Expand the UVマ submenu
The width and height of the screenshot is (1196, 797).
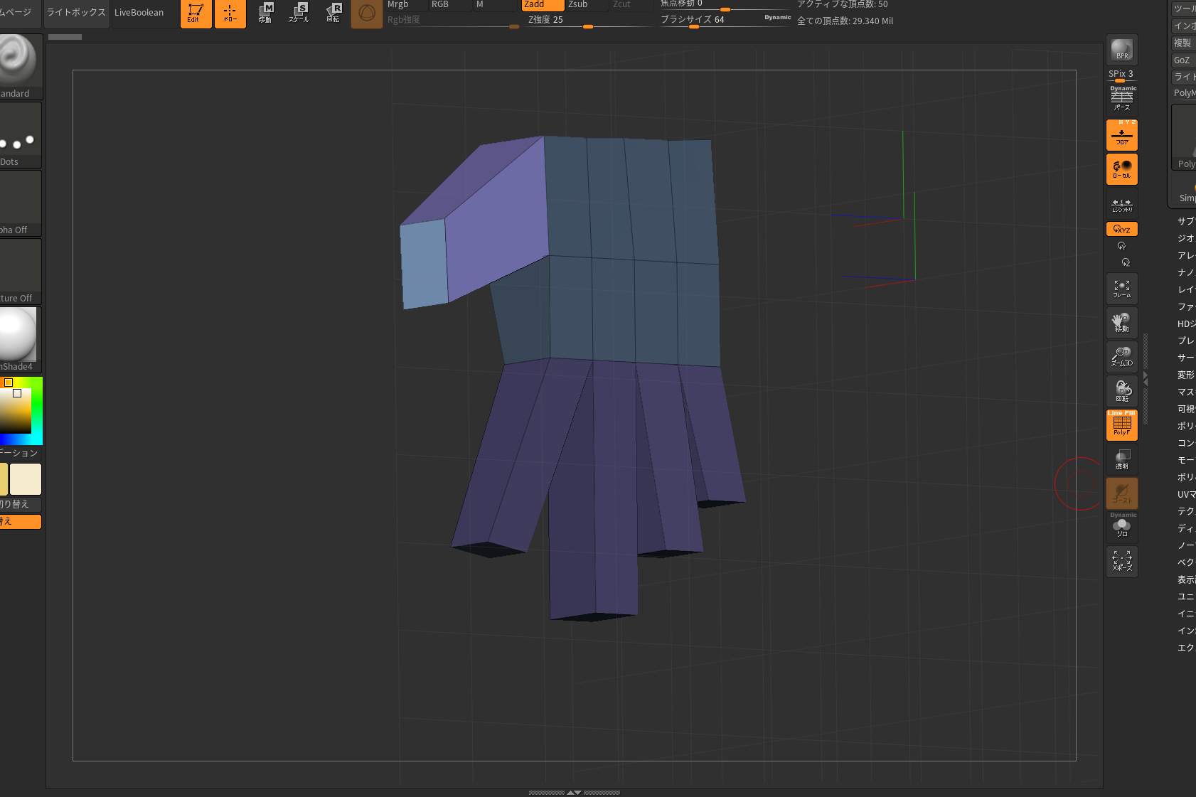click(1186, 494)
